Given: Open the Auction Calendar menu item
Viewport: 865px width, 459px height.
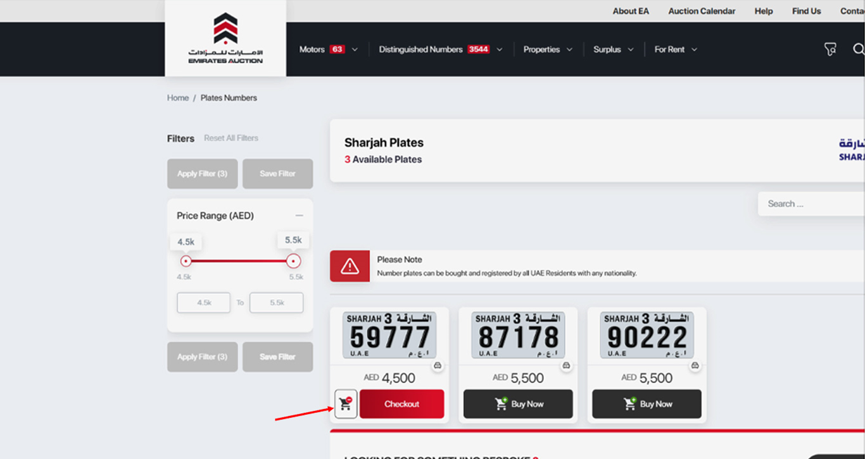Looking at the screenshot, I should [x=701, y=11].
